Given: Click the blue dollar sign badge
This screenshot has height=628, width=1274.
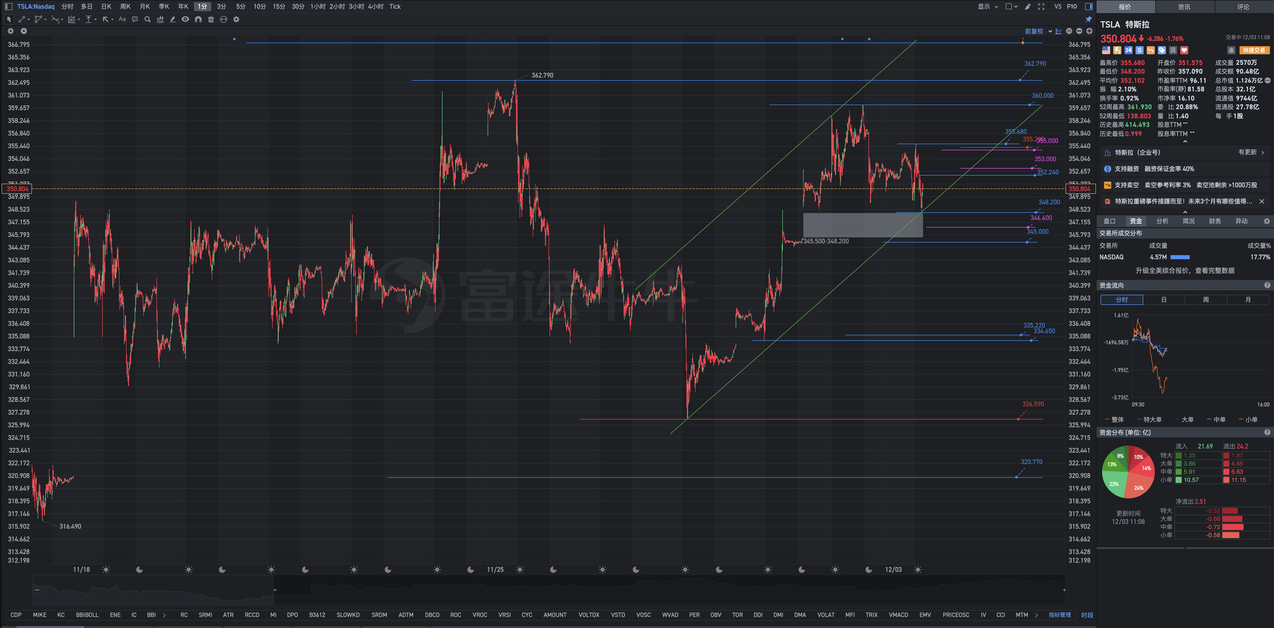Looking at the screenshot, I should click(1140, 50).
